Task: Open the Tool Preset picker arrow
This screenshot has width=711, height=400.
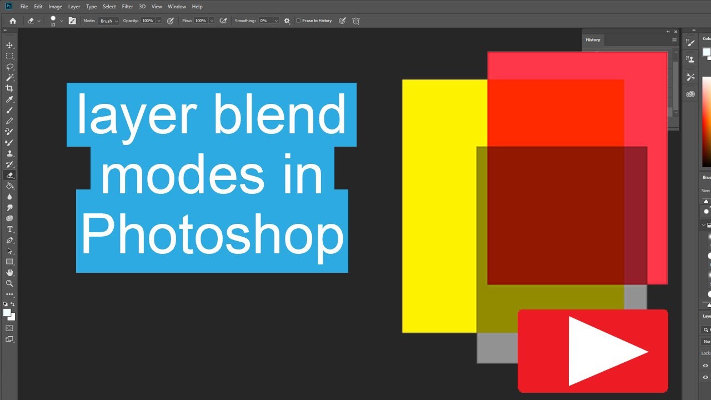Action: [x=39, y=21]
